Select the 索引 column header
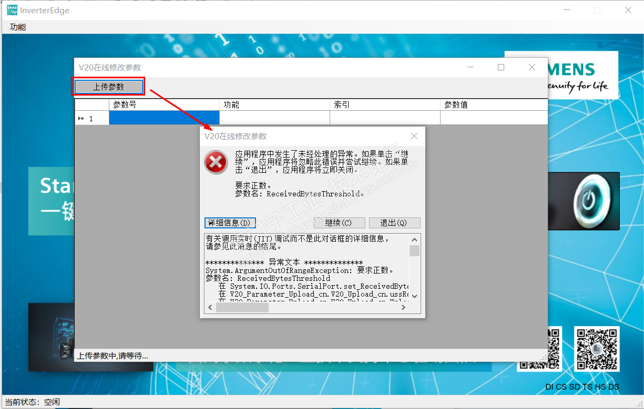Screen dimensions: 644x409 (x=385, y=104)
